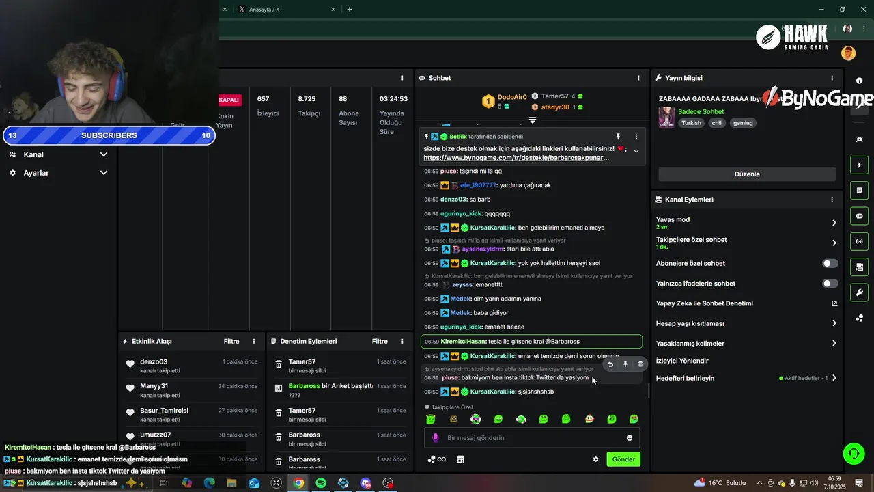Click the chill stream tag
This screenshot has height=492, width=874.
[717, 123]
